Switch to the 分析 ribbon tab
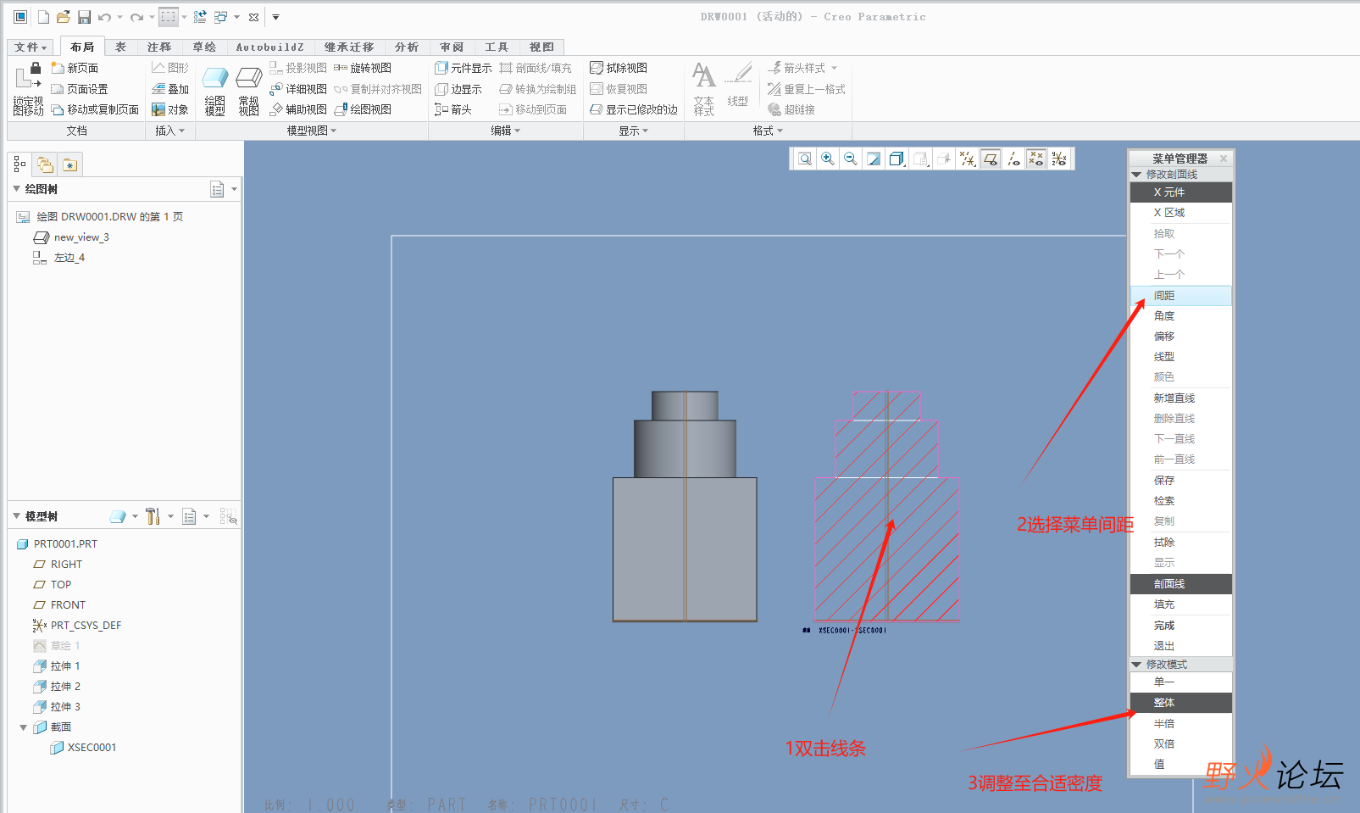 pos(407,47)
